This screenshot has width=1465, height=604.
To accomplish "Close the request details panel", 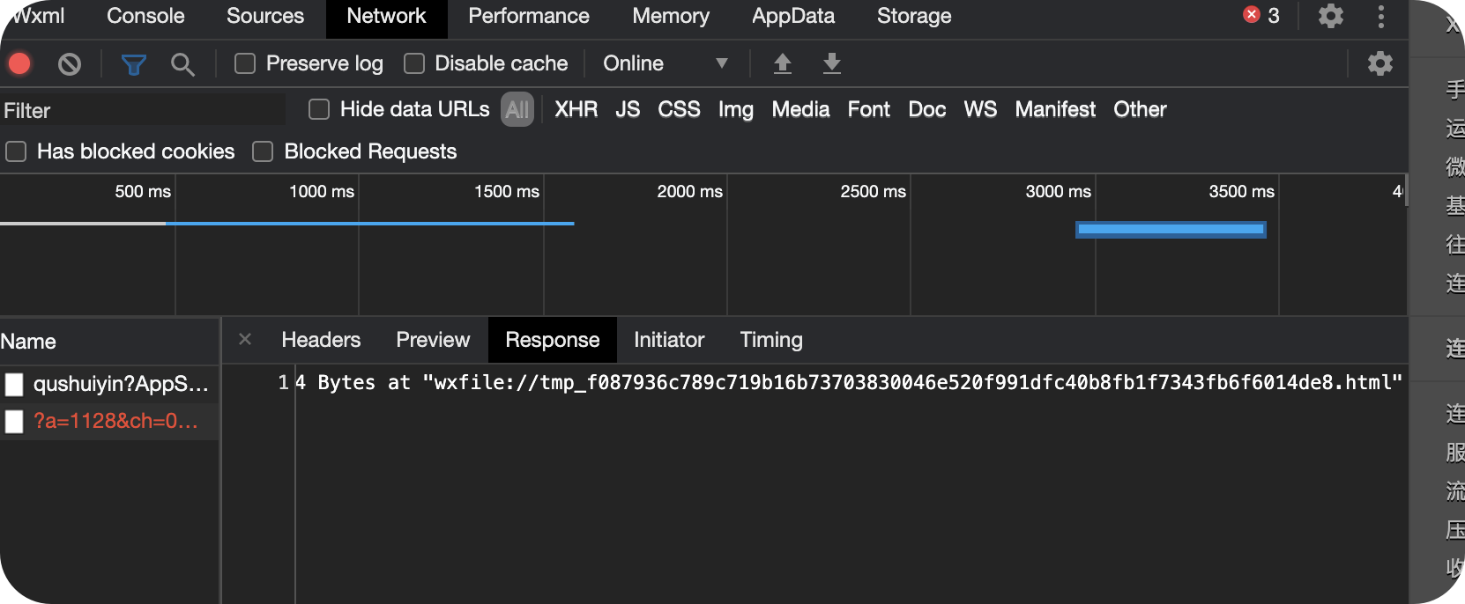I will [245, 339].
